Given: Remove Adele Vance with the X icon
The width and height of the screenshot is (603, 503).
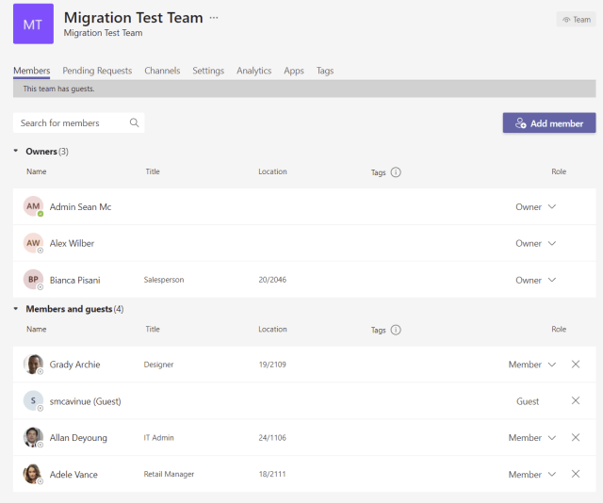Looking at the screenshot, I should [x=576, y=474].
